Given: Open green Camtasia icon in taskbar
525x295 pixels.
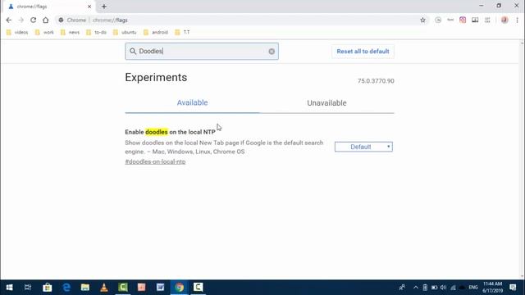Looking at the screenshot, I should point(123,288).
